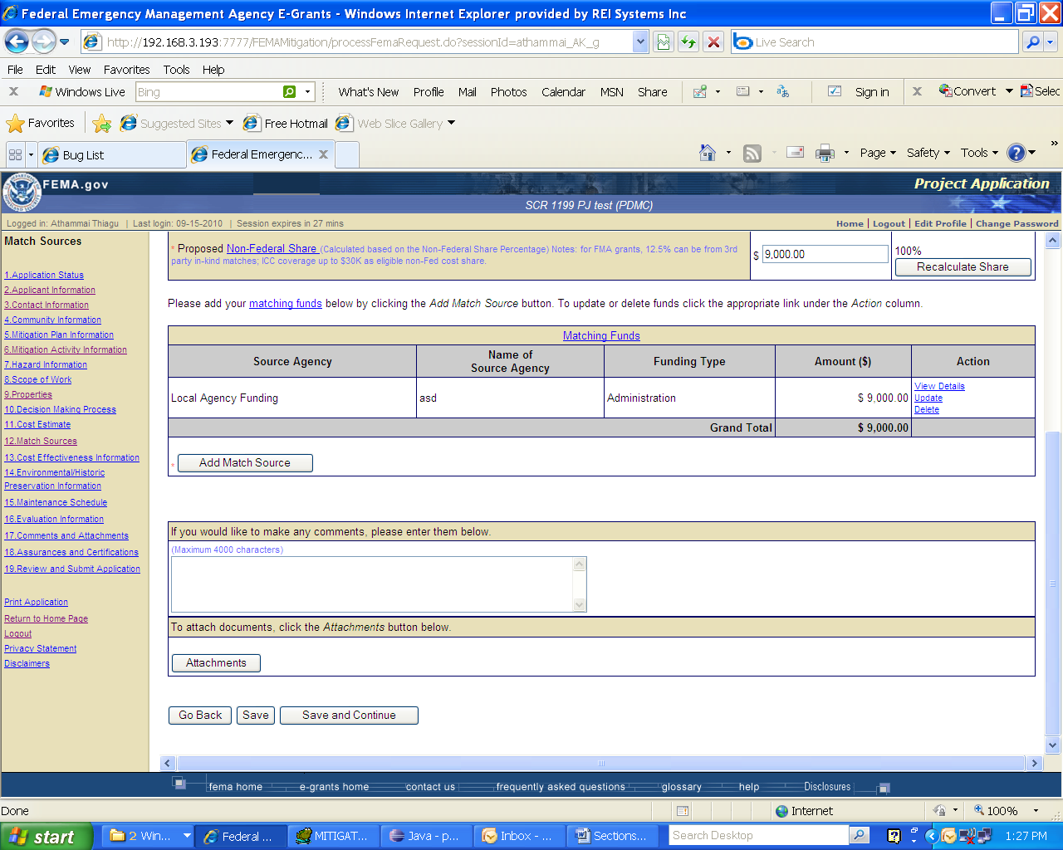Click the Non-Federal Share amount field
The height and width of the screenshot is (850, 1063).
pos(825,255)
